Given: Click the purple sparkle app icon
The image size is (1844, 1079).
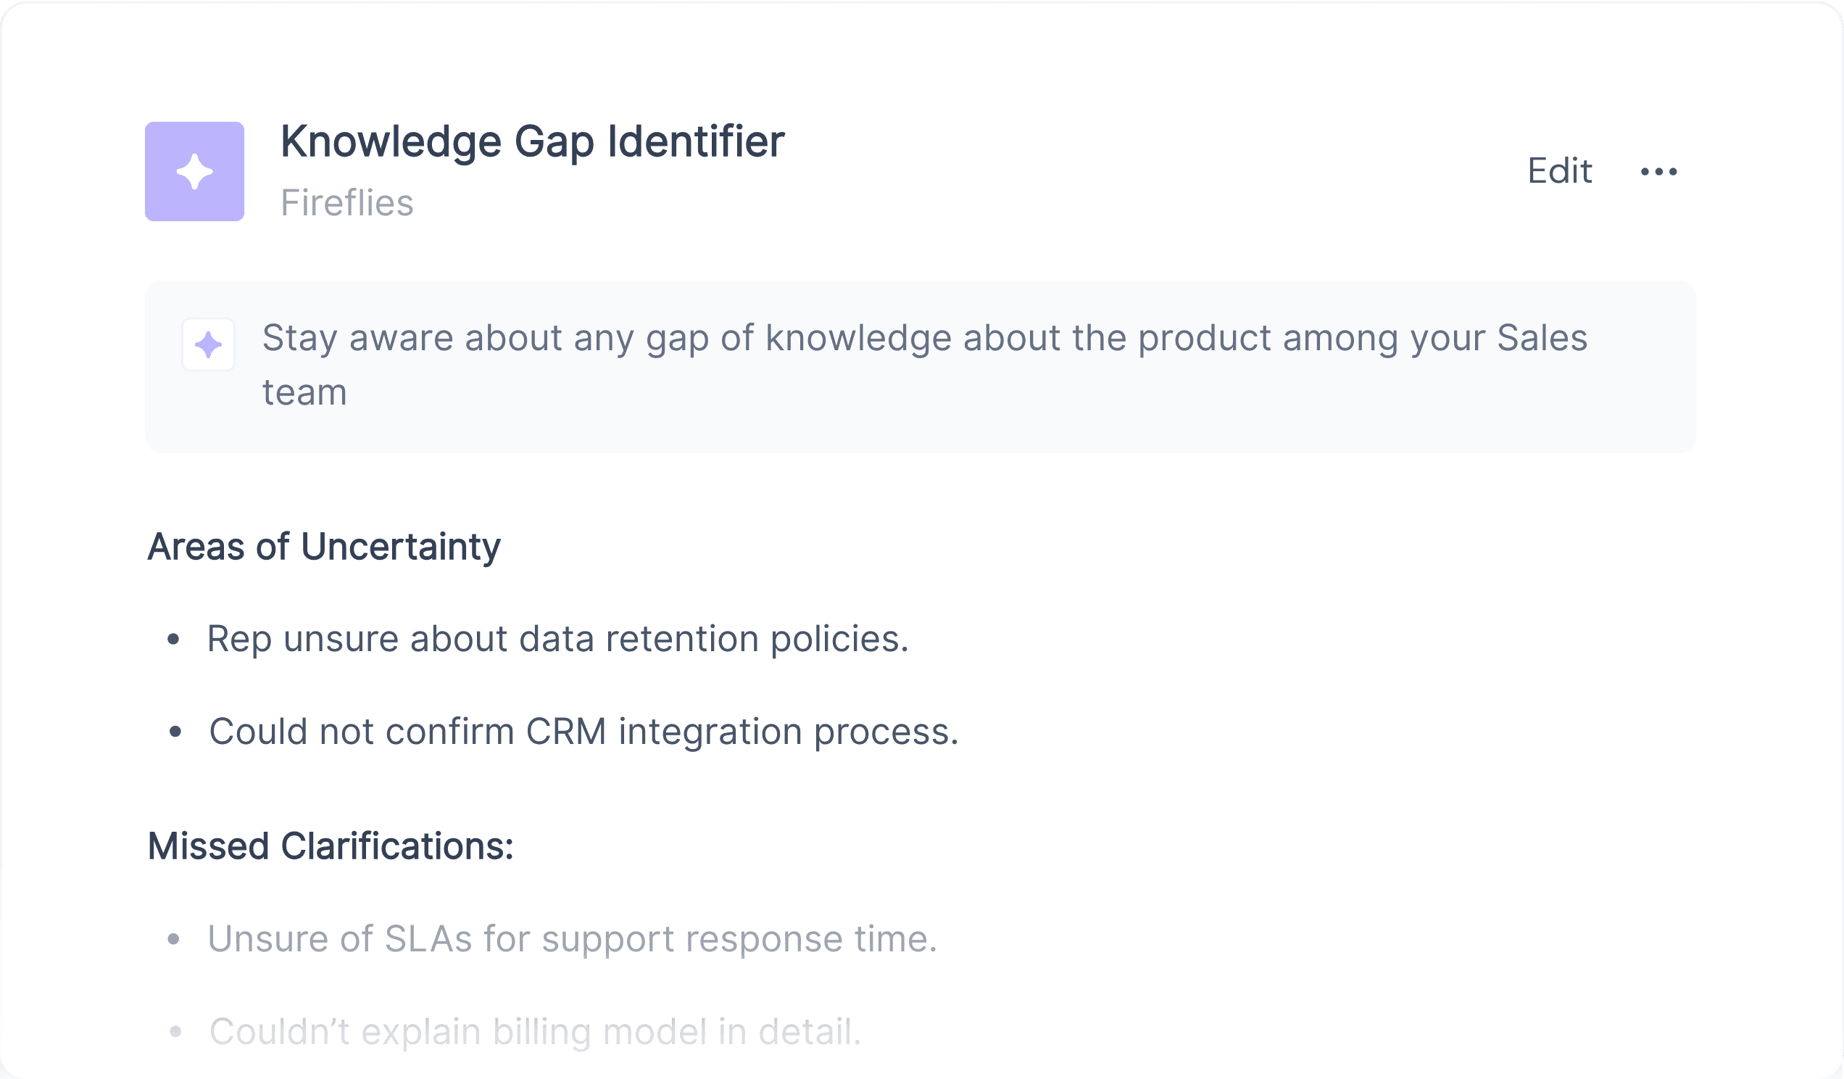Looking at the screenshot, I should (195, 171).
